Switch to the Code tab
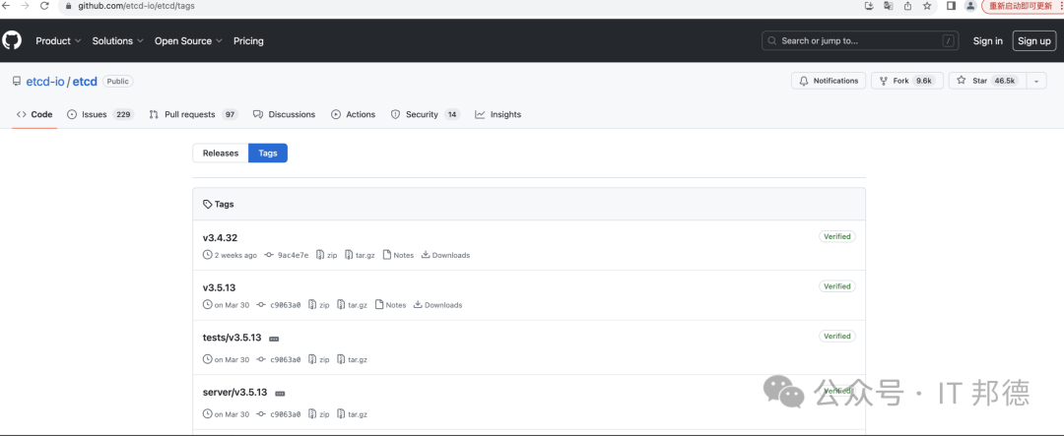This screenshot has width=1064, height=436. [x=34, y=114]
